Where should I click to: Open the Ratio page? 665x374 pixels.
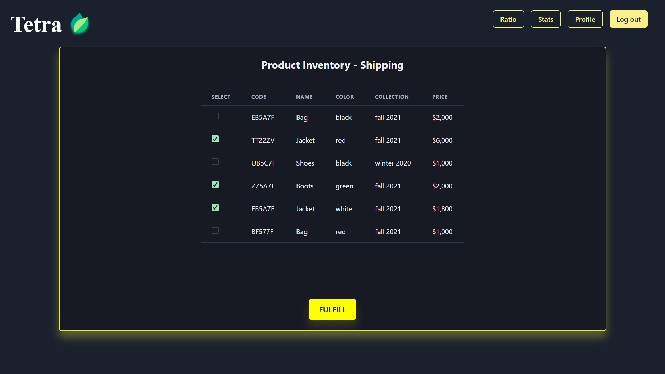(508, 19)
